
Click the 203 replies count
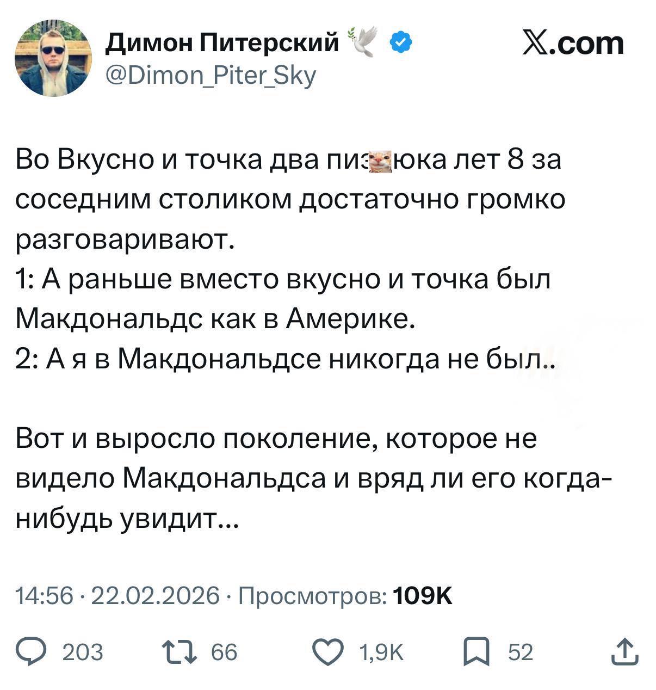[83, 652]
